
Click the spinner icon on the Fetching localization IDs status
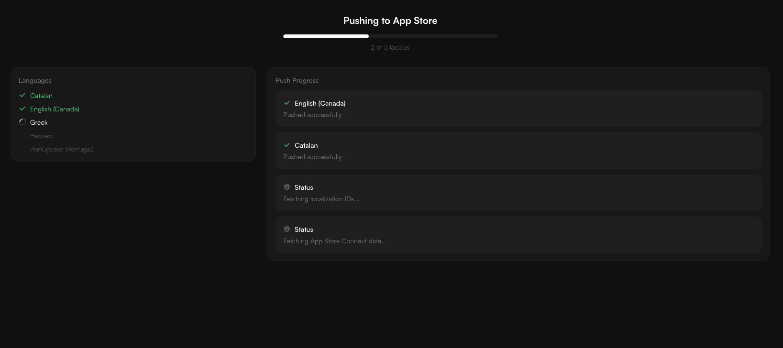[287, 187]
